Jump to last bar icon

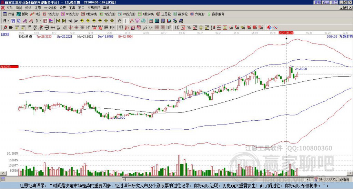tap(64, 21)
